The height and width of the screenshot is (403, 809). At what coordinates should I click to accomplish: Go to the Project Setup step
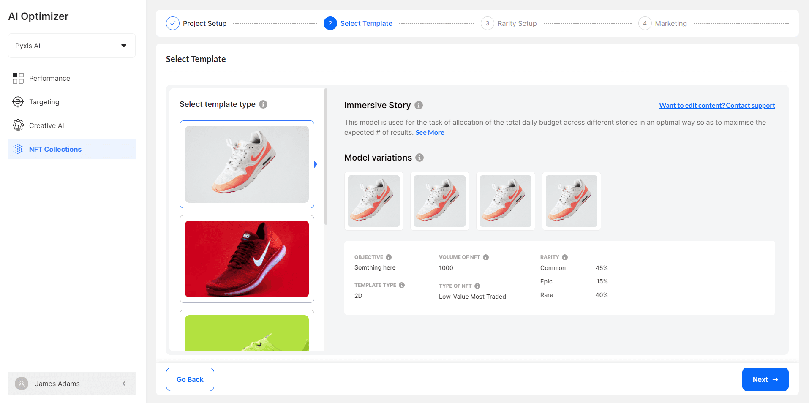coord(196,23)
